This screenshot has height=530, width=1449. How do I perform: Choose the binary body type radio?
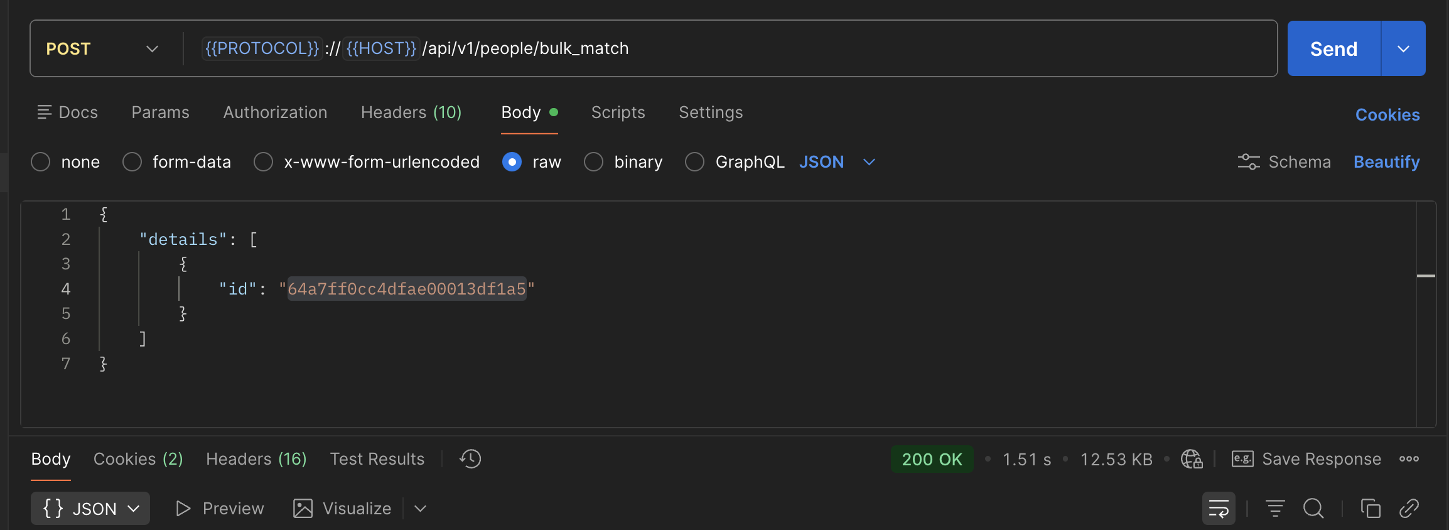[593, 162]
